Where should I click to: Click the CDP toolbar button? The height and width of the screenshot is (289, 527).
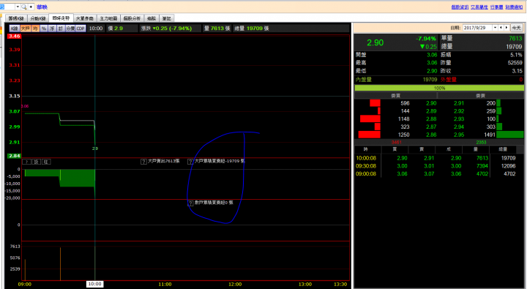[81, 29]
